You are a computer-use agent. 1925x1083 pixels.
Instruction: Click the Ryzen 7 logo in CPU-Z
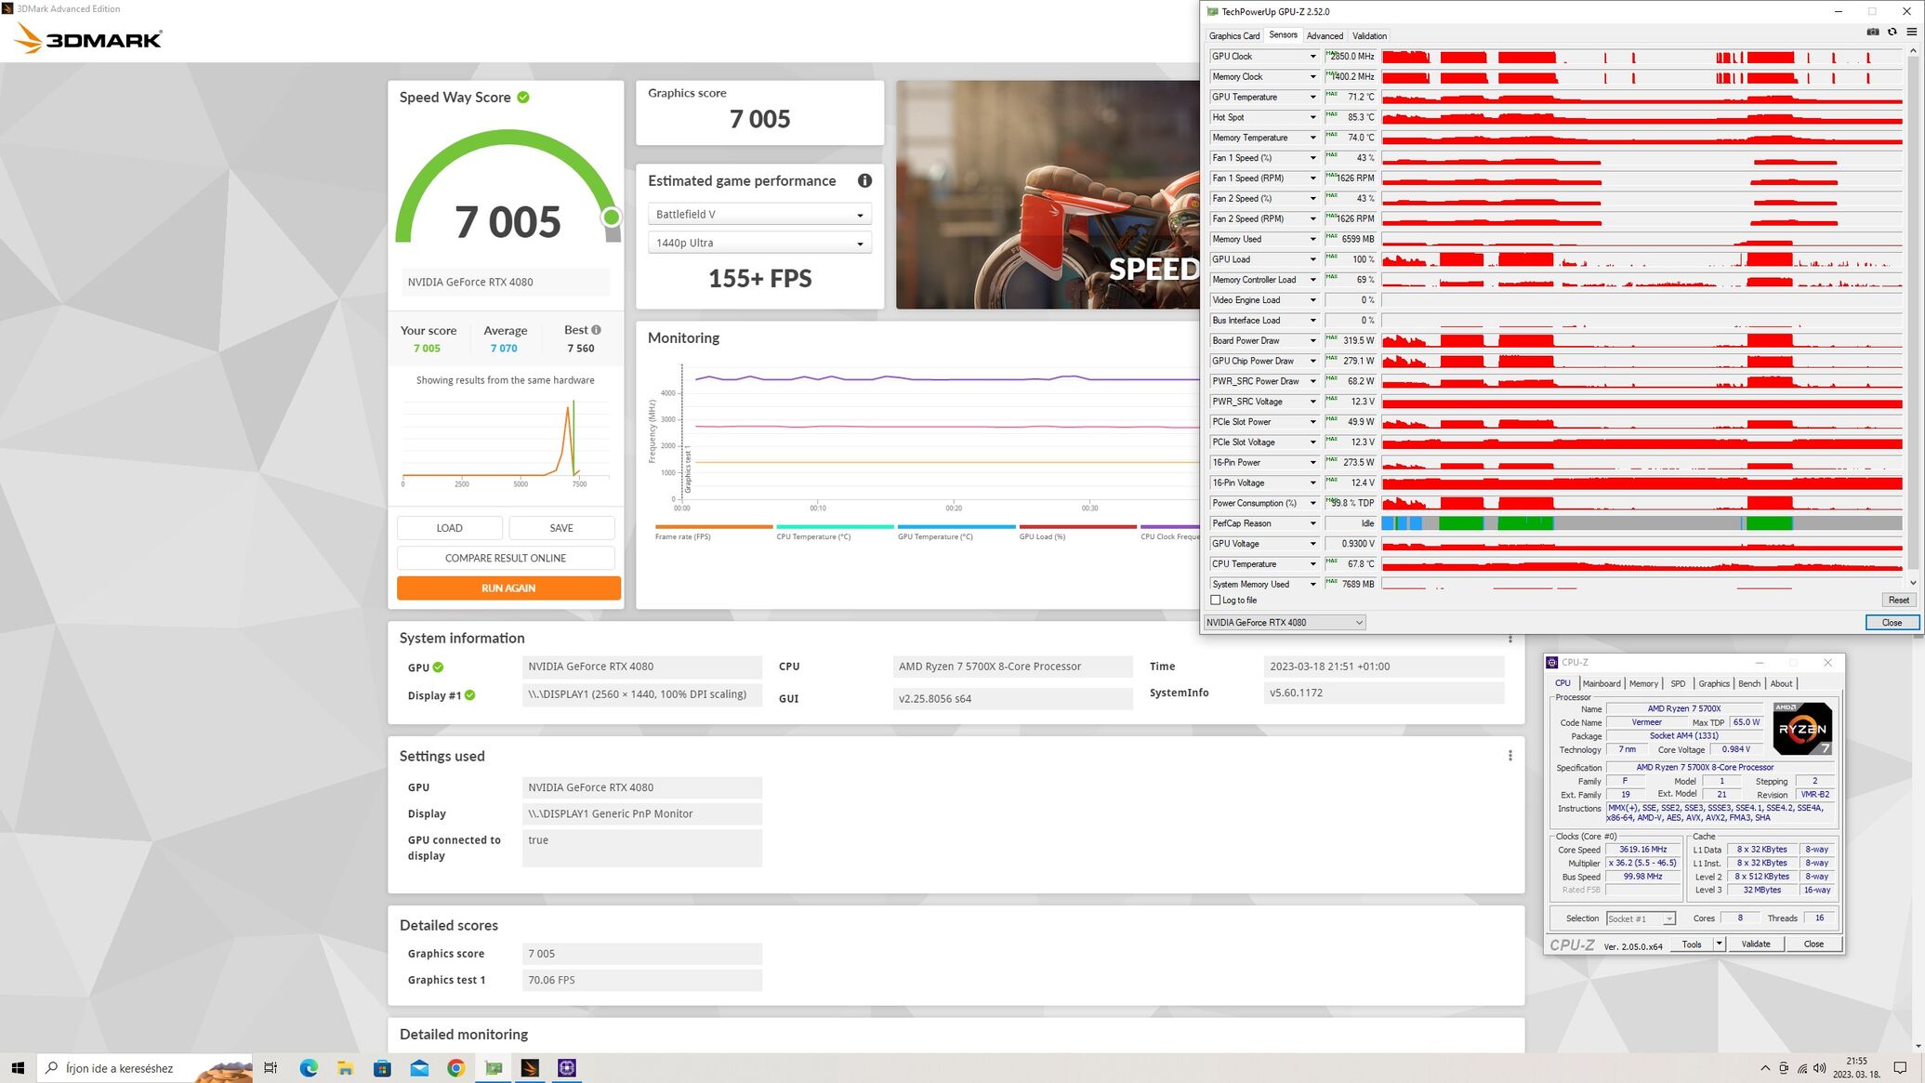tap(1802, 729)
